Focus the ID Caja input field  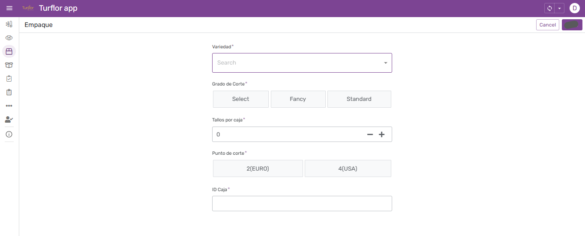tap(302, 204)
